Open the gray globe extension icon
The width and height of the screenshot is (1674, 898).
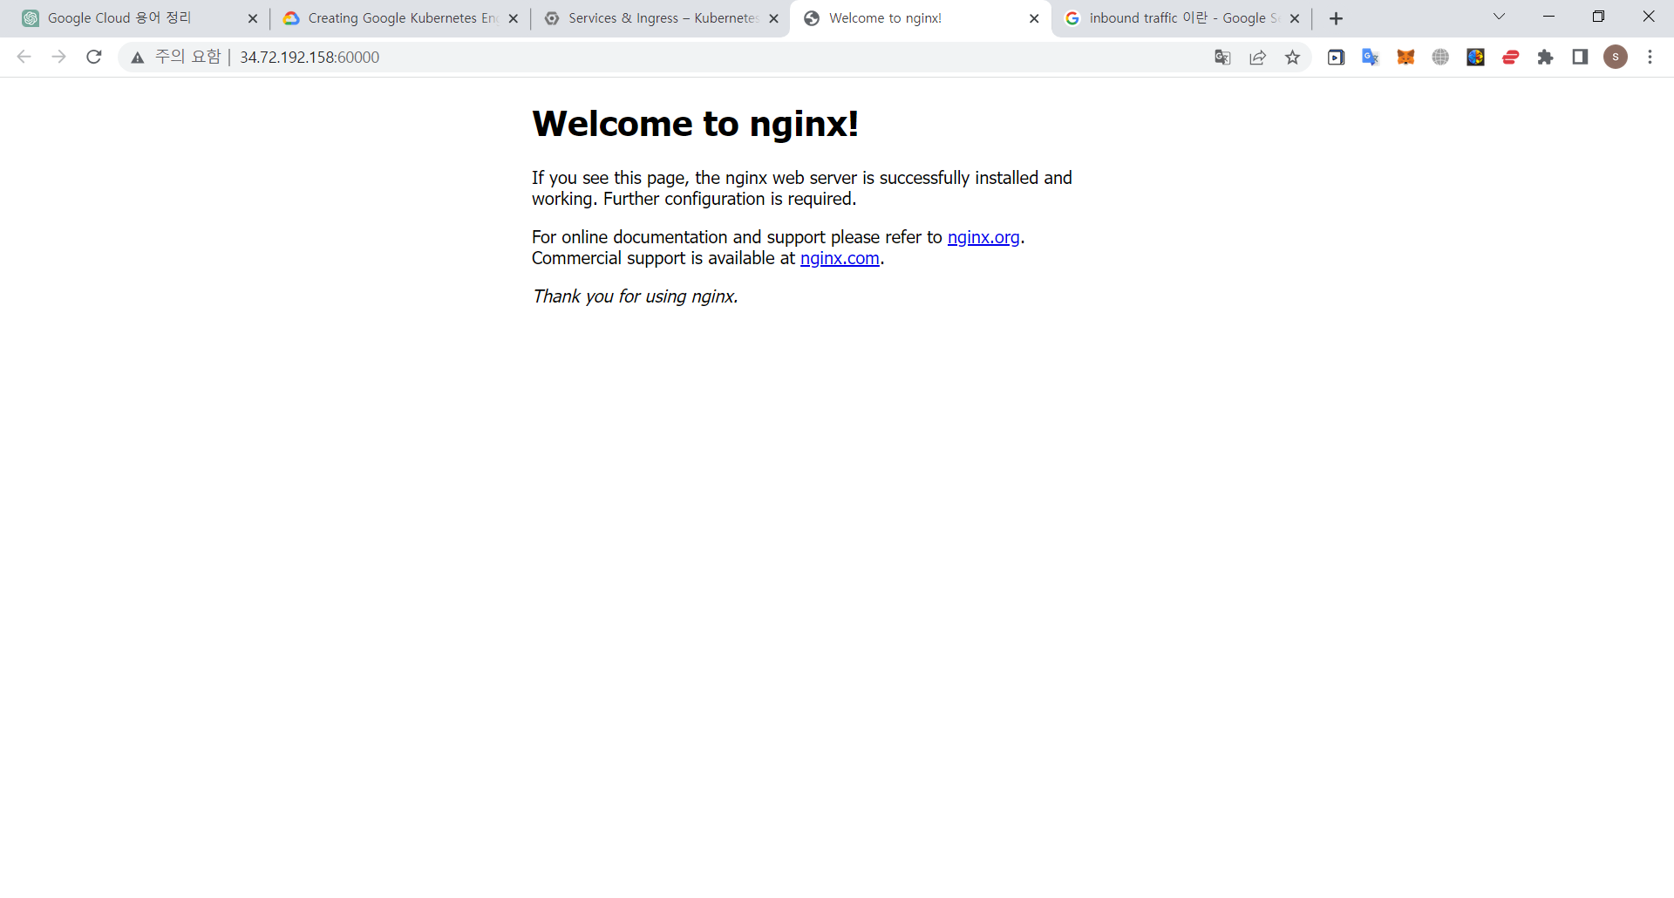tap(1440, 57)
